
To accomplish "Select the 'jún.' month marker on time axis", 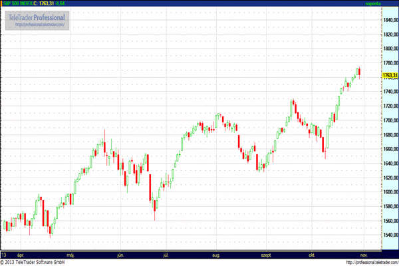I will click(120, 255).
